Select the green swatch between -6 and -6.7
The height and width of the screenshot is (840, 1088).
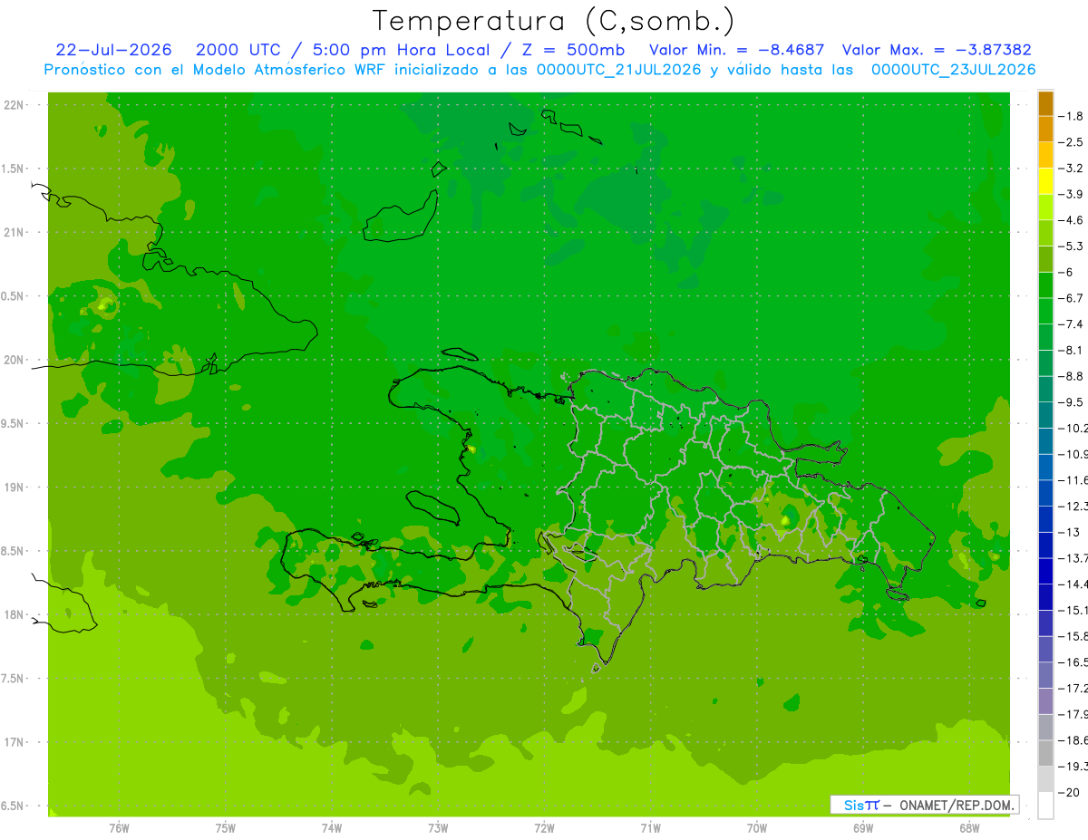(1045, 285)
